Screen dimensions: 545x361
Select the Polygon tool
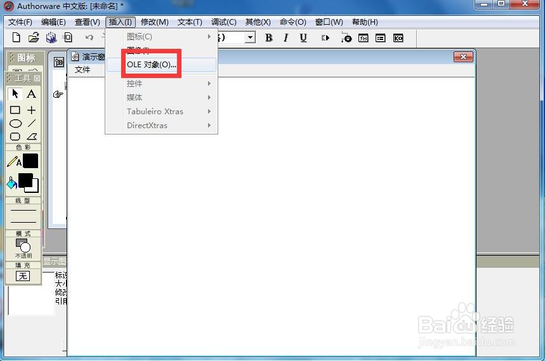click(x=32, y=136)
